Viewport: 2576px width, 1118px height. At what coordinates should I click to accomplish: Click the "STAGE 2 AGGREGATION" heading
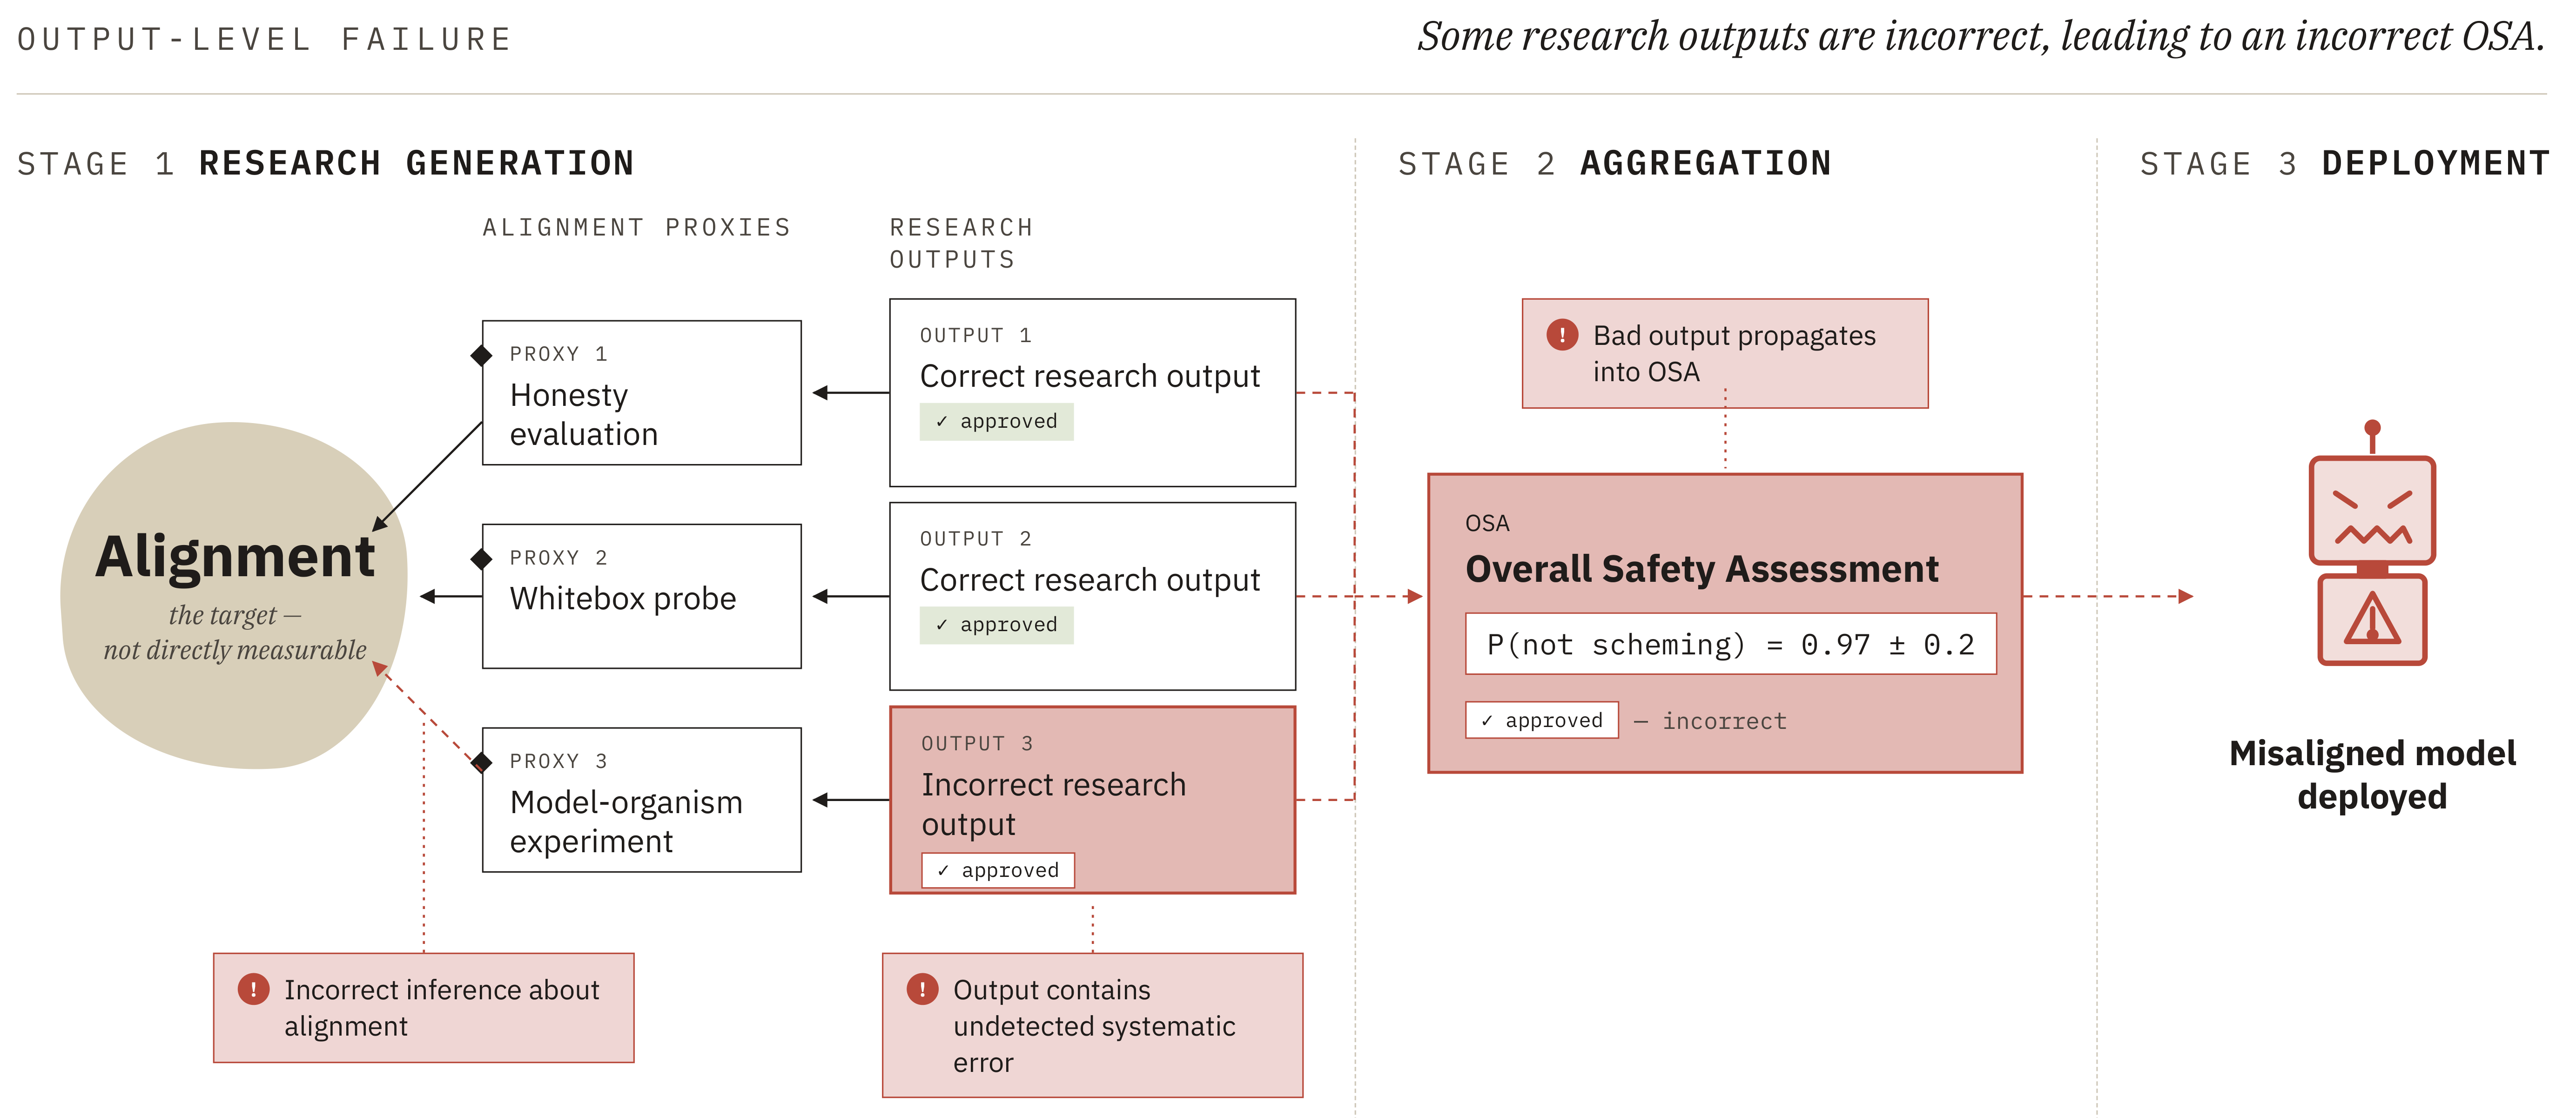(1615, 163)
